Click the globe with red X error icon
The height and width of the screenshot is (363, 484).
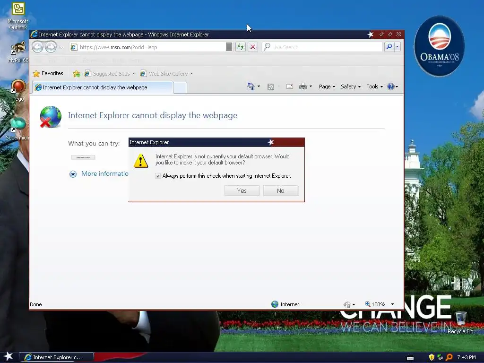coord(51,117)
